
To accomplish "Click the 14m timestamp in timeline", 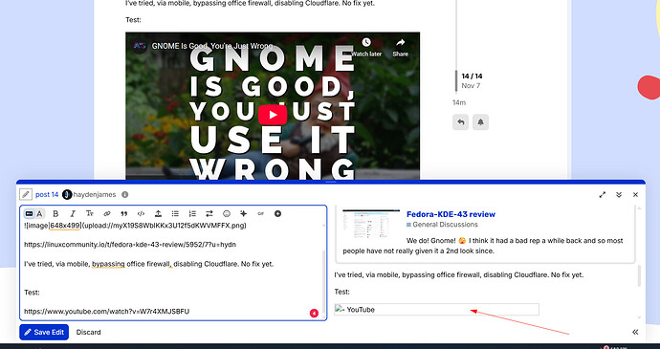I will click(459, 102).
